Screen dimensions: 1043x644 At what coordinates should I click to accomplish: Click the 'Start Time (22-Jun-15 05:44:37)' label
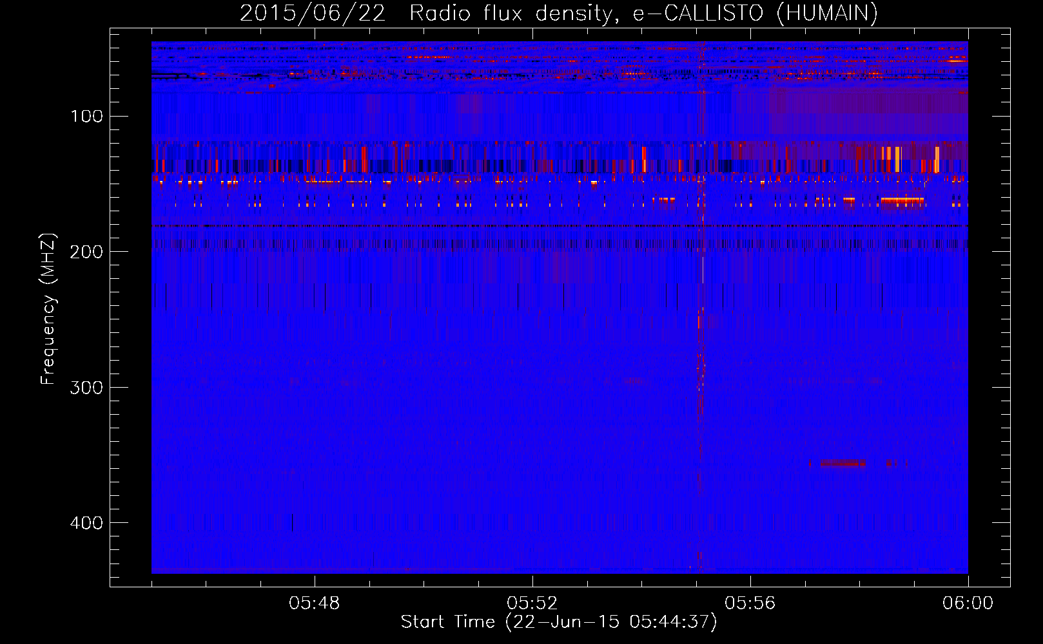click(559, 622)
